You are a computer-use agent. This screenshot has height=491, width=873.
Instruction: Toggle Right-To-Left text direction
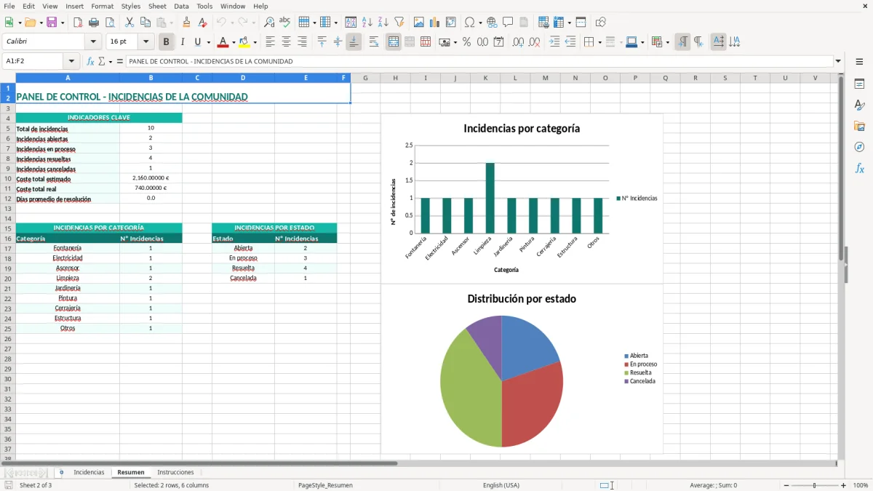[x=698, y=42]
